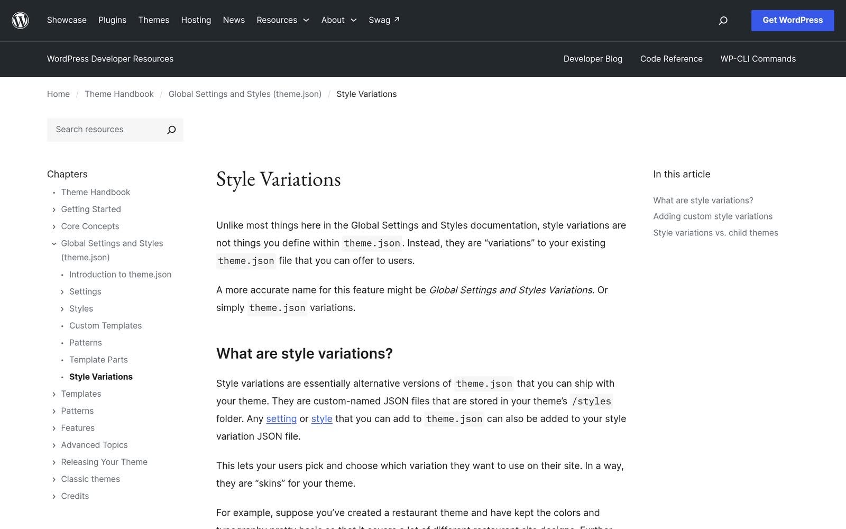
Task: Open Features chapter link
Action: point(78,428)
